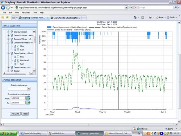The height and width of the screenshot is (136, 181).
Task: Expand the Demo AV Meter - US node
Action: [8, 39]
